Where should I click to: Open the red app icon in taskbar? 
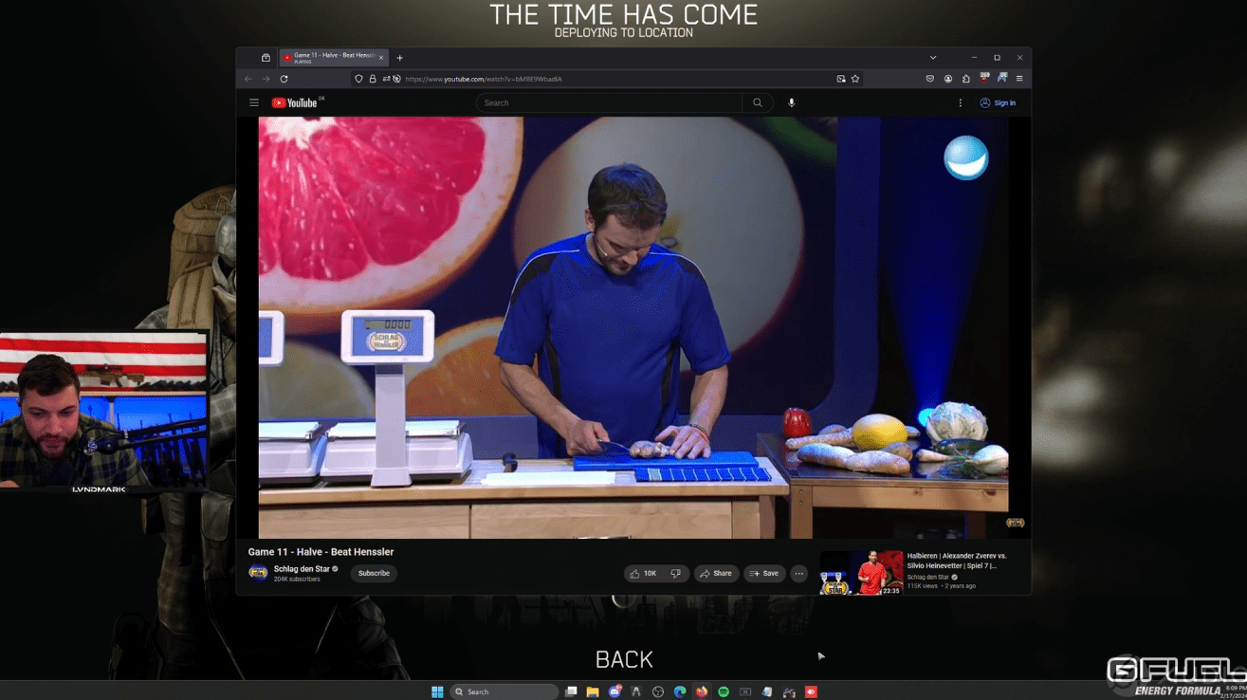[x=811, y=691]
